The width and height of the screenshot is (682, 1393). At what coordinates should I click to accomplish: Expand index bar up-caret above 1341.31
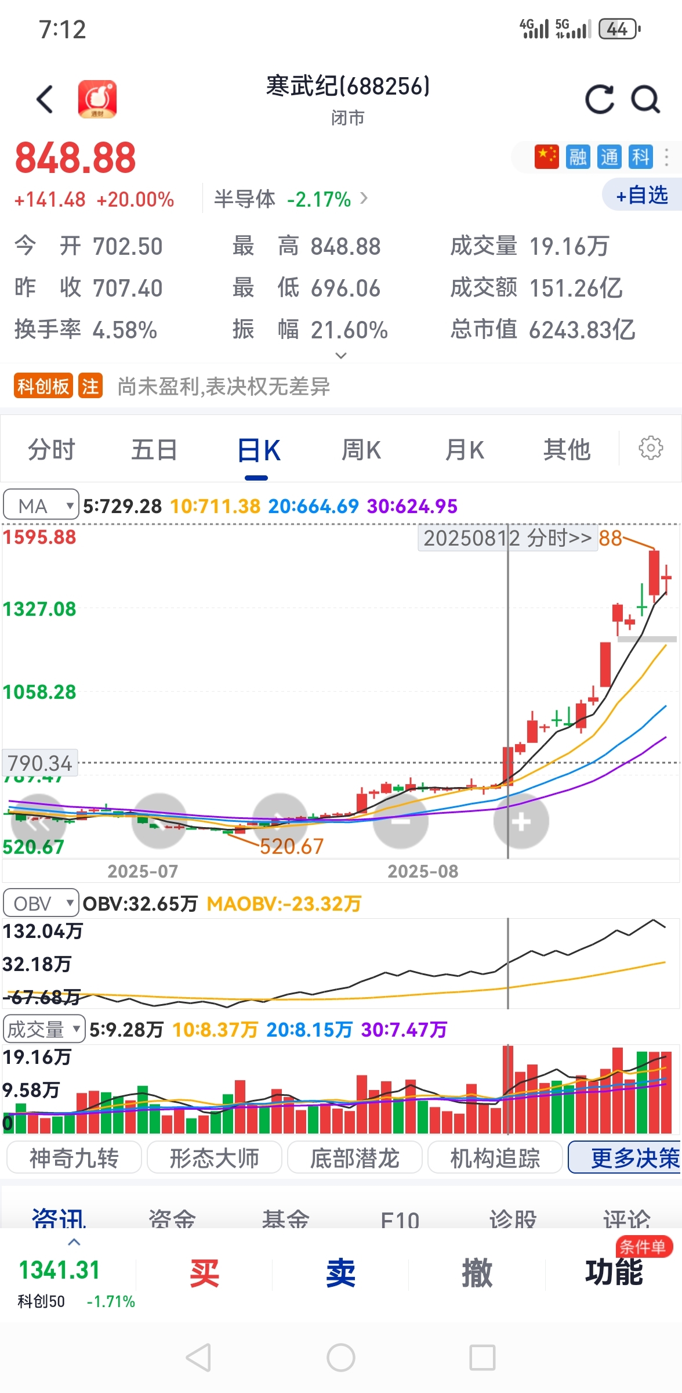coord(74,1242)
